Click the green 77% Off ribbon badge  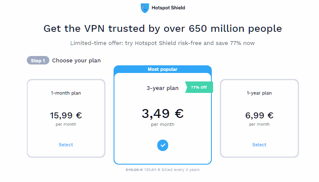199,87
